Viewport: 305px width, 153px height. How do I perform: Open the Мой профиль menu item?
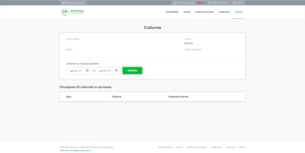pyautogui.click(x=172, y=12)
